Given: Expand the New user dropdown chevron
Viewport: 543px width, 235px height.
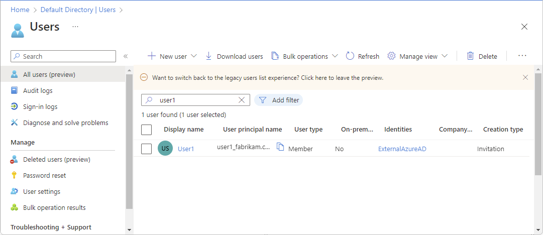Looking at the screenshot, I should click(x=193, y=56).
